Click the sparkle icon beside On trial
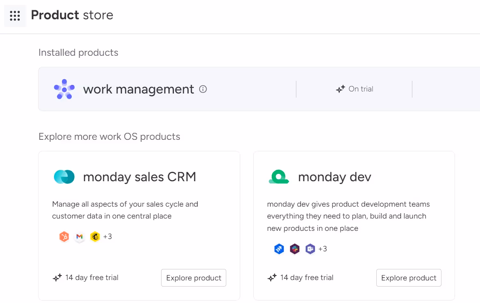The width and height of the screenshot is (480, 303). point(340,89)
